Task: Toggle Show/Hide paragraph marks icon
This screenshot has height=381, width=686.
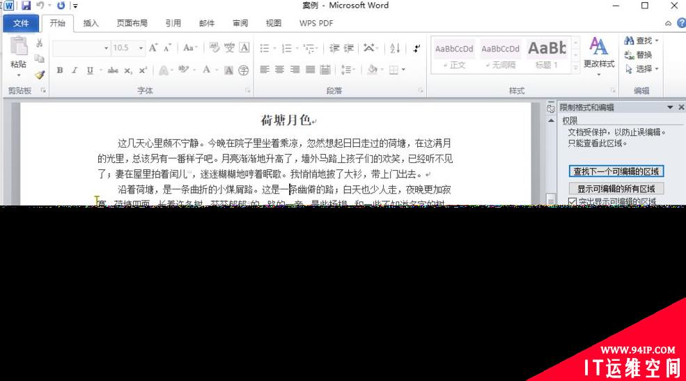Action: click(x=416, y=48)
